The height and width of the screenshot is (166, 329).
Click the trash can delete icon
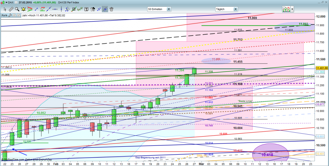tap(111, 9)
